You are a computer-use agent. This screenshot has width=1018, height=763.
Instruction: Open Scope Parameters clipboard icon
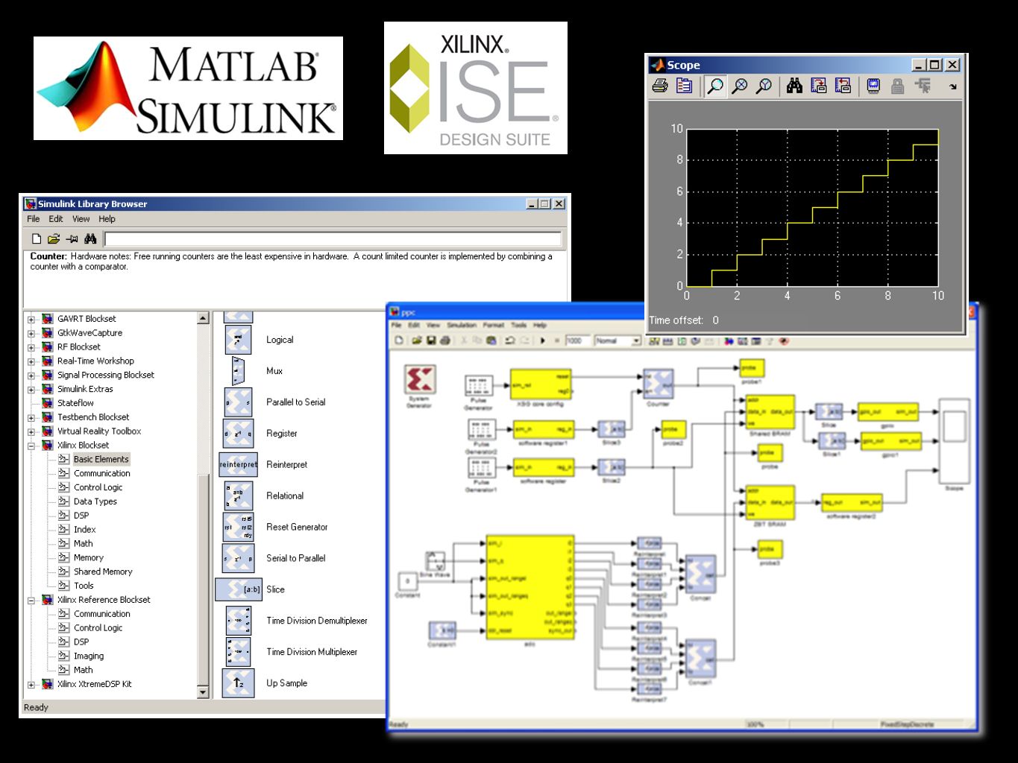tap(684, 86)
